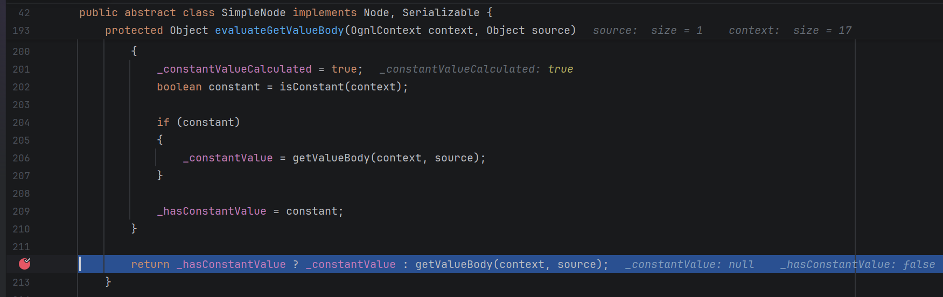Click the context: size = 17 inline hint
This screenshot has height=297, width=943.
click(790, 31)
